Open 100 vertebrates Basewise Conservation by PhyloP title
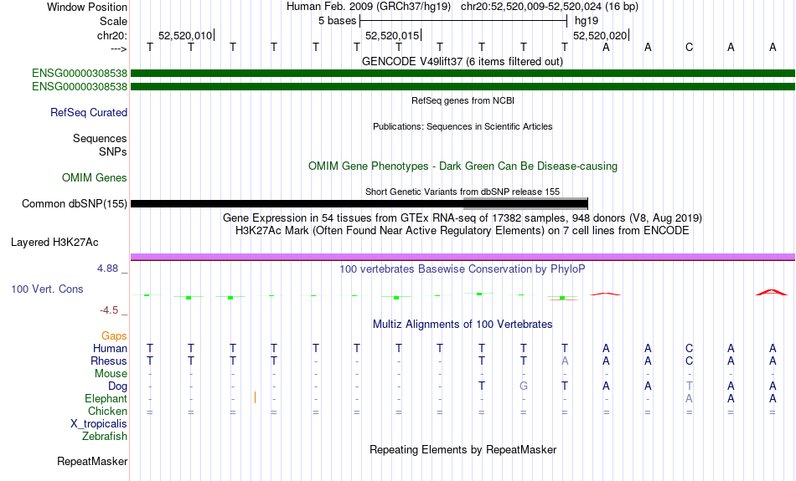This screenshot has height=481, width=796. coord(463,269)
